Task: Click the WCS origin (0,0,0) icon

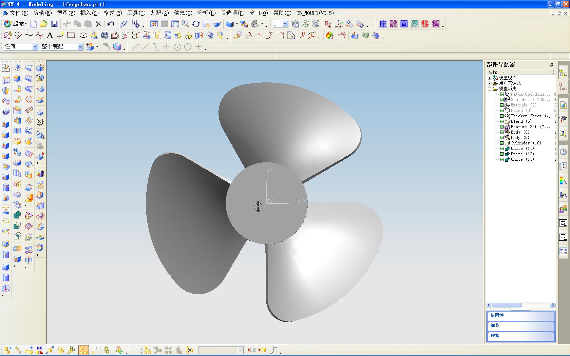Action: point(339,24)
